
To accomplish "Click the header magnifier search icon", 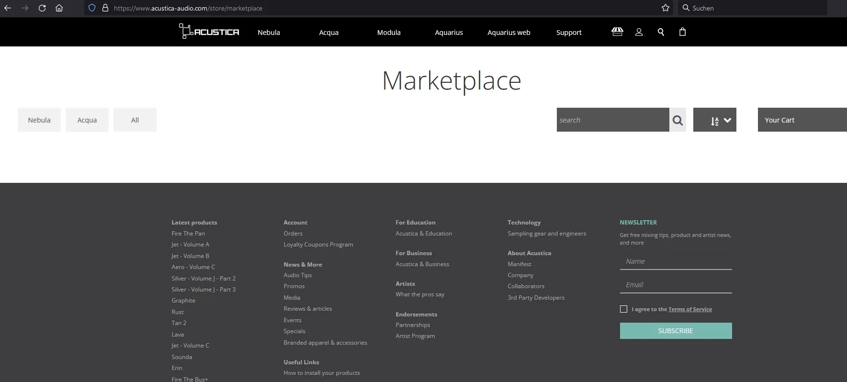I will [661, 32].
